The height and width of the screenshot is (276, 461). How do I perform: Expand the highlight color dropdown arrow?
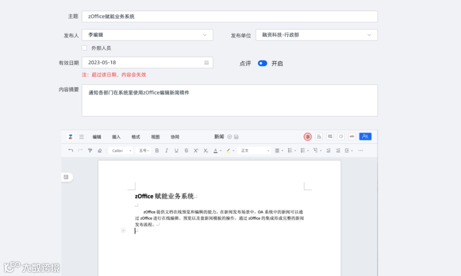point(234,151)
